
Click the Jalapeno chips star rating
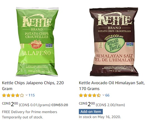click(x=13, y=95)
